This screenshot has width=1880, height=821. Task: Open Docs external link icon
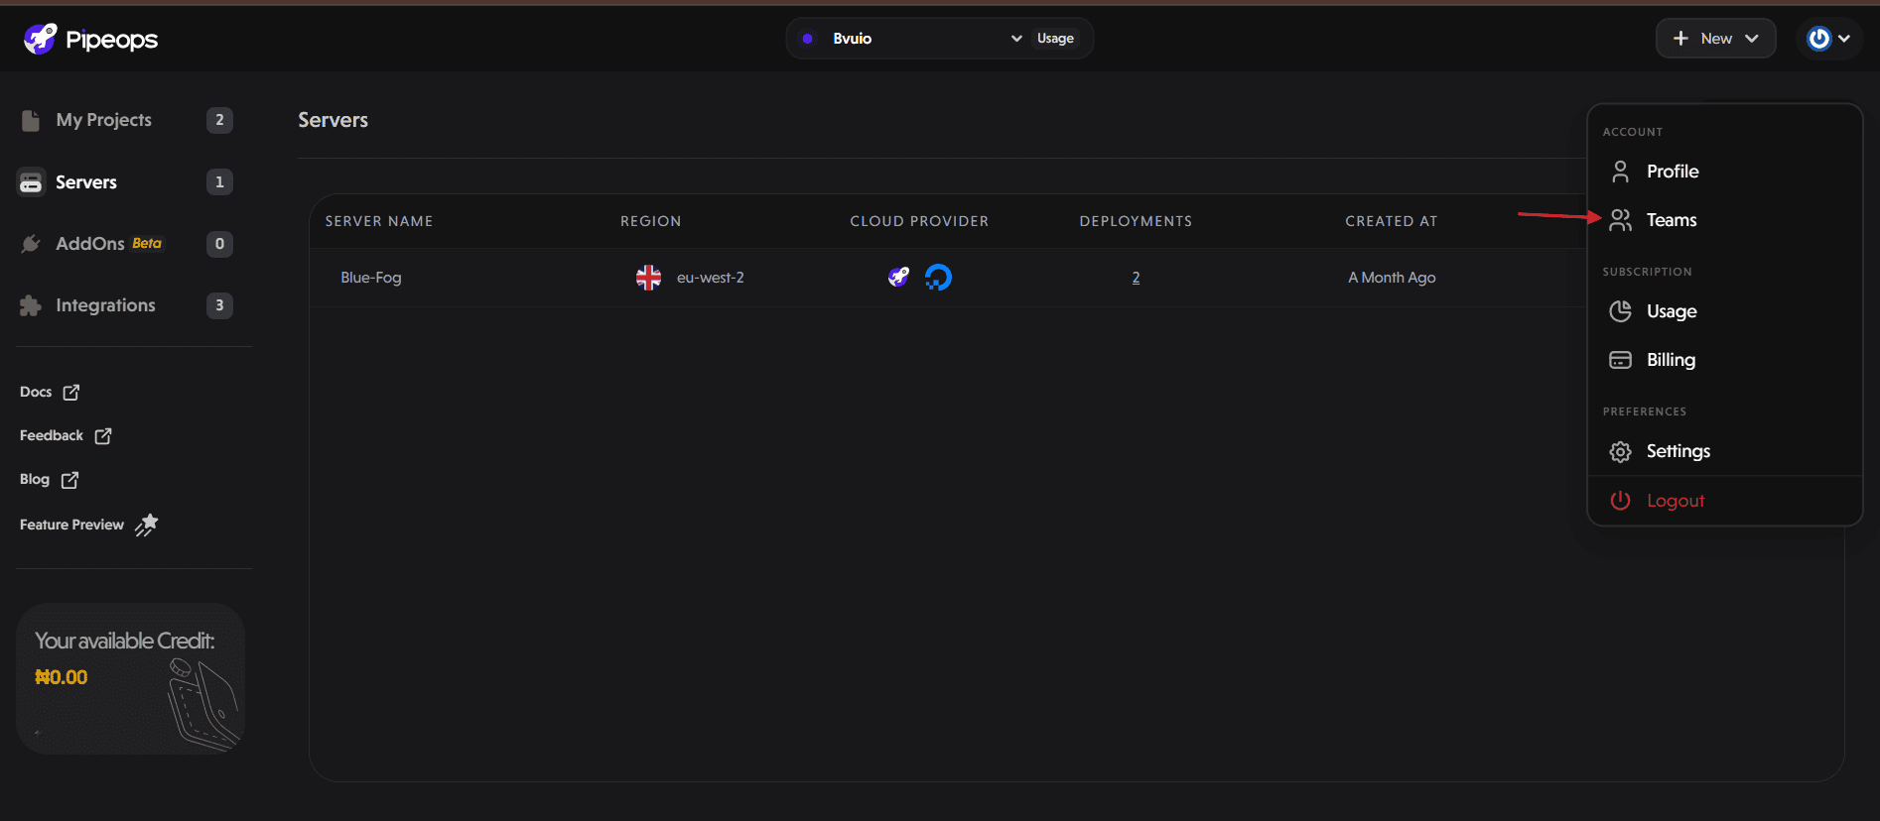[71, 393]
